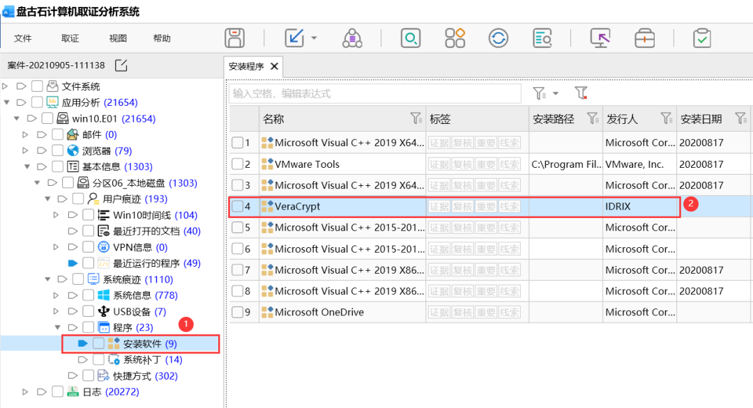Click 线索 tag button in OneDrive row

point(510,313)
